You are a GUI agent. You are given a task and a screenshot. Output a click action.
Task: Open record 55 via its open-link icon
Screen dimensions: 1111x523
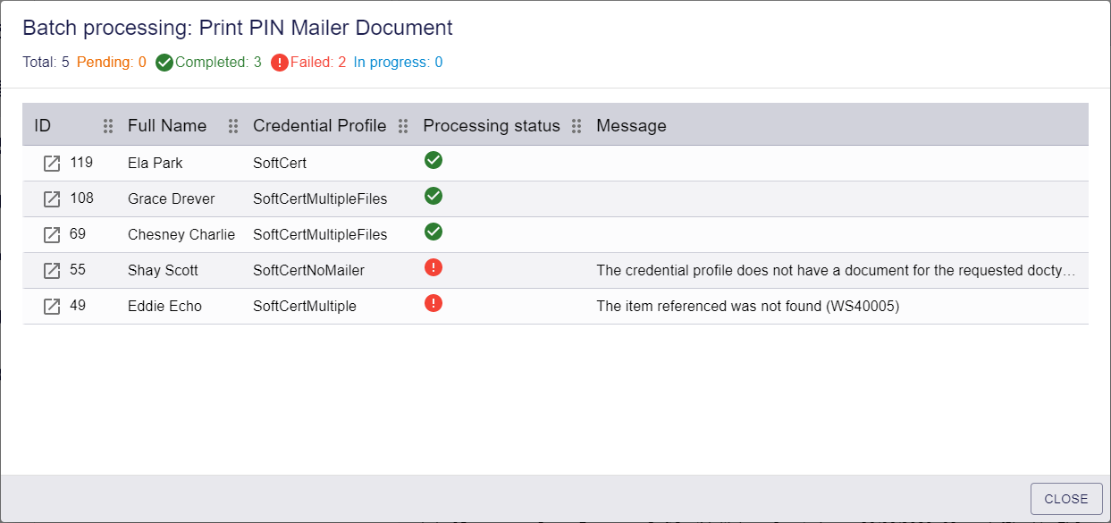coord(52,271)
